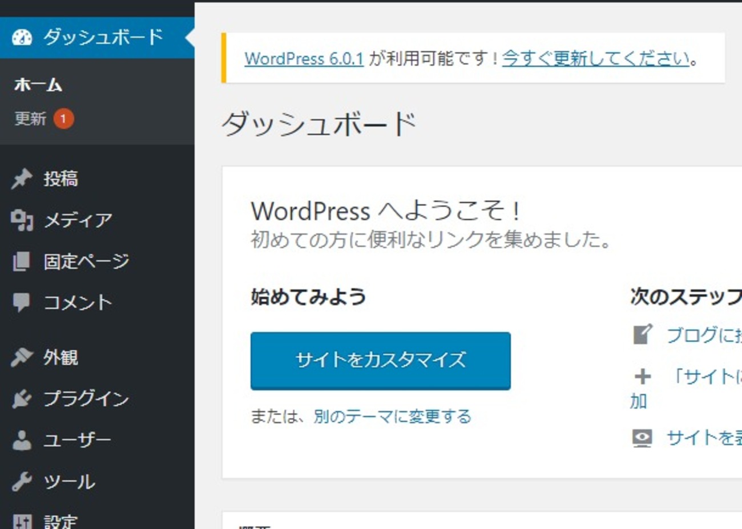Open the 投稿 menu label

pyautogui.click(x=61, y=179)
